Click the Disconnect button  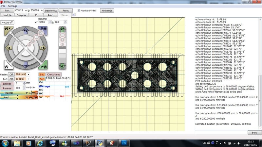tap(51, 10)
